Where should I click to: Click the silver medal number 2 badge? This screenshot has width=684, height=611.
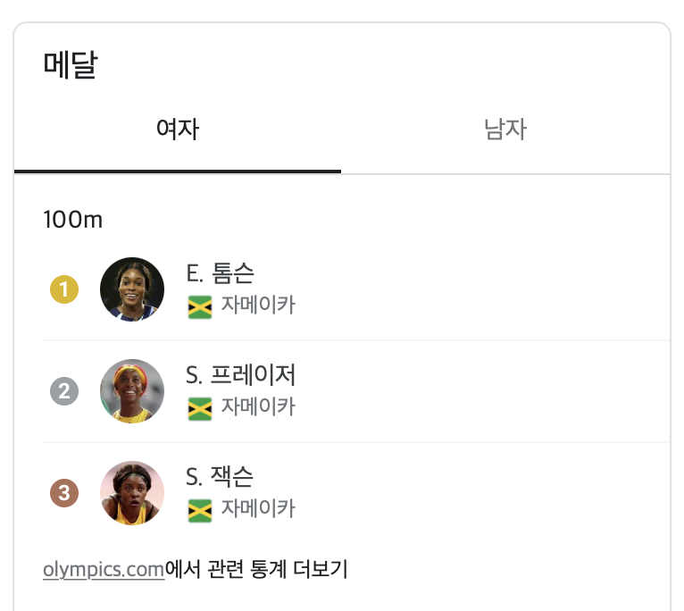(64, 391)
